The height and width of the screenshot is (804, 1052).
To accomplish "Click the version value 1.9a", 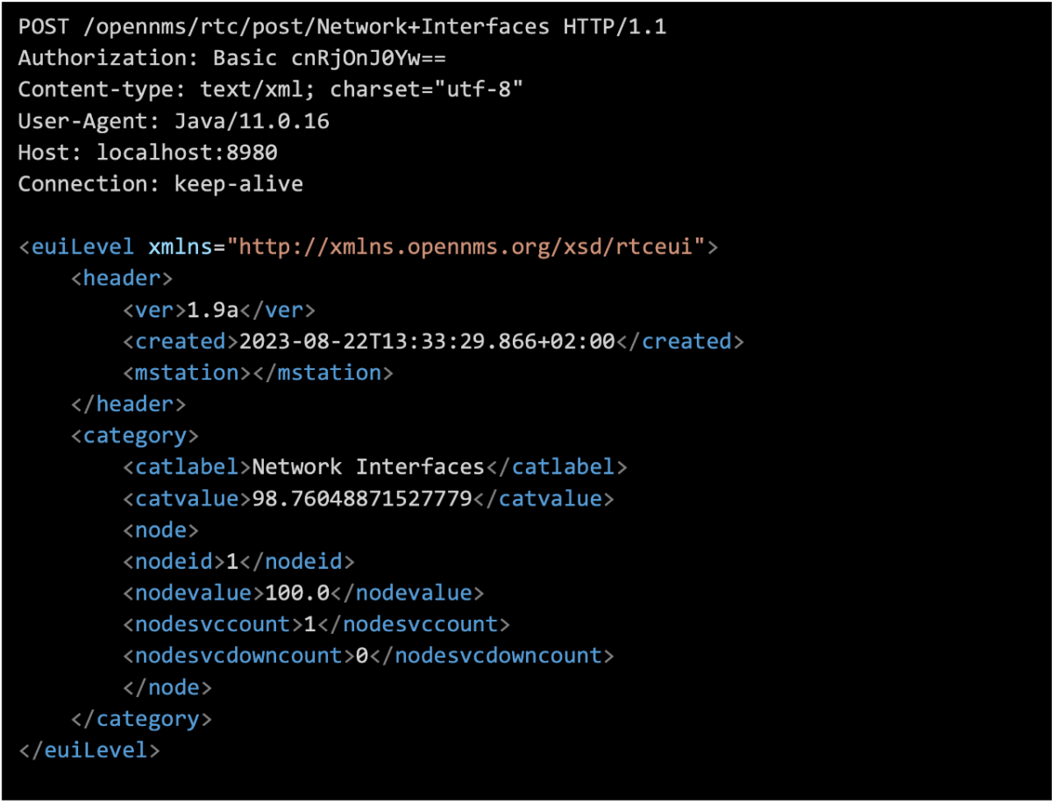I will point(213,310).
